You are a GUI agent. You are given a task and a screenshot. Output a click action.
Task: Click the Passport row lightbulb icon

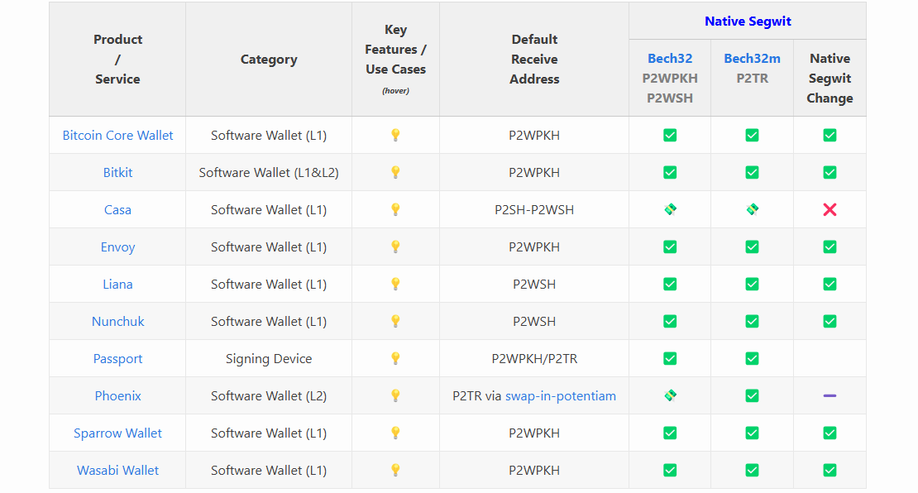tap(396, 358)
